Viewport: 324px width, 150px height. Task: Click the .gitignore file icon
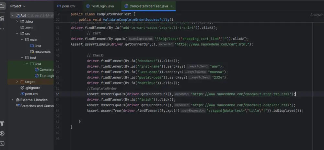click(22, 88)
